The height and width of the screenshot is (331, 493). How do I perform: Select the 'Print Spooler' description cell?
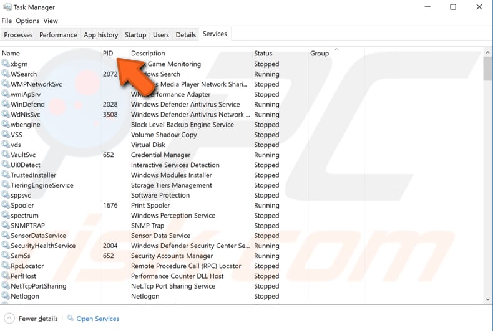coord(150,205)
